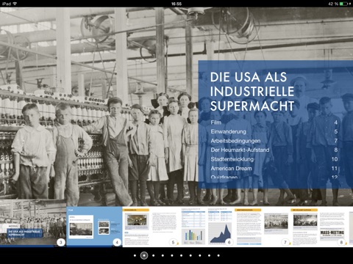Jump to Stadtentwicklung section
The height and width of the screenshot is (264, 353).
(x=232, y=159)
